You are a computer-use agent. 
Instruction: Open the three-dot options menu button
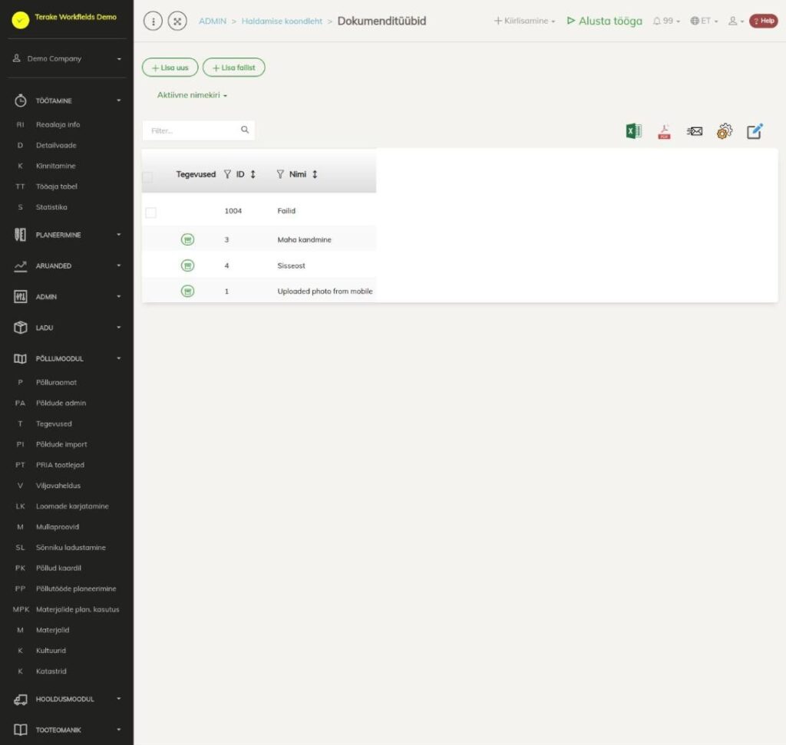153,21
